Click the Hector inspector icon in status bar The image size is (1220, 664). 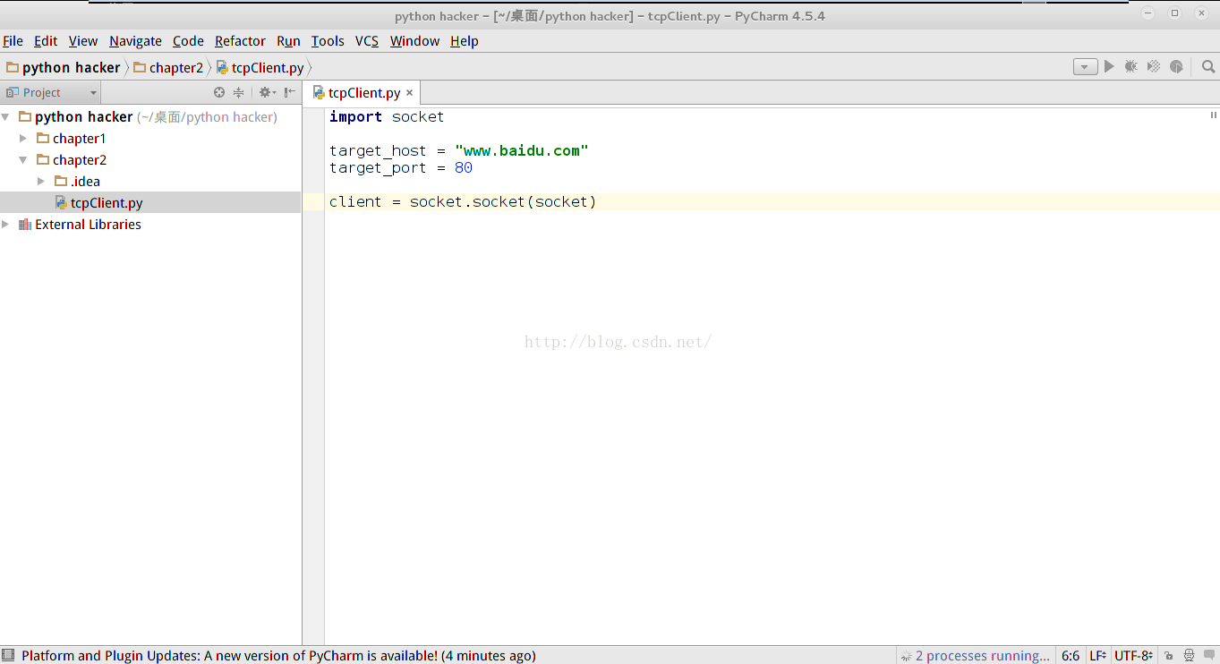[x=1189, y=656]
